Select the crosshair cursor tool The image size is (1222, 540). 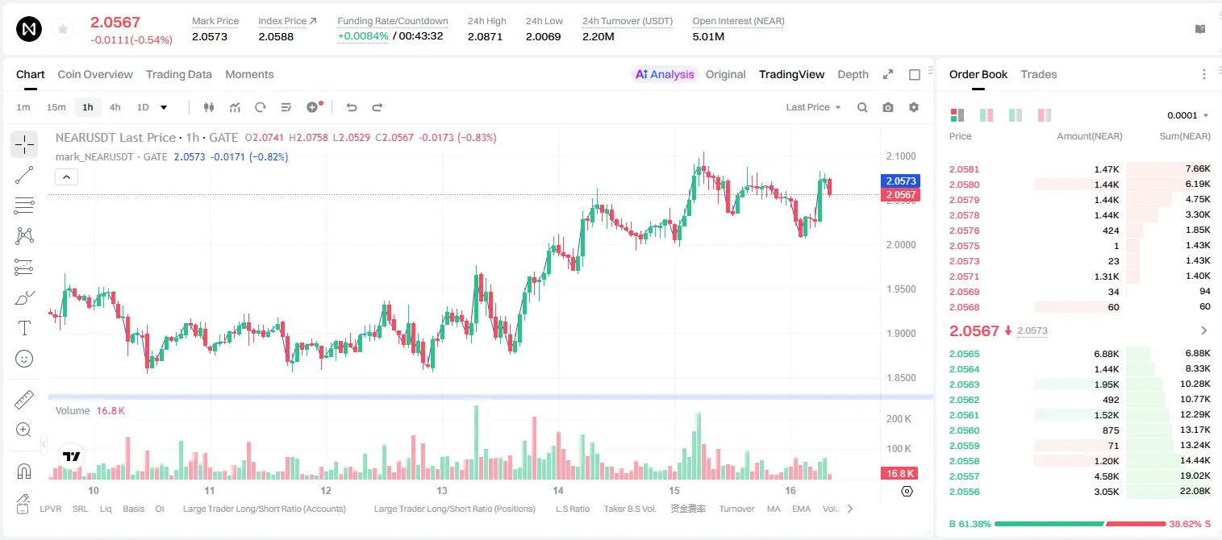click(x=24, y=145)
